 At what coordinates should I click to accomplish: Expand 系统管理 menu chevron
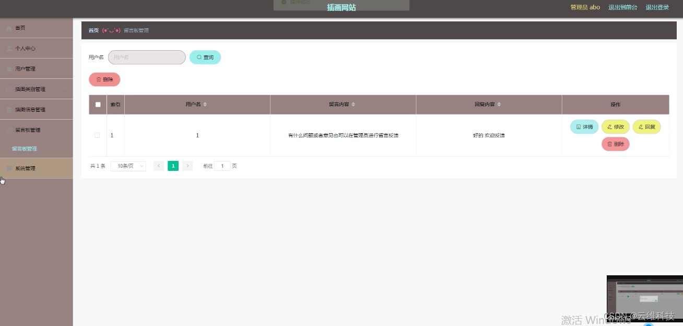tap(64, 168)
